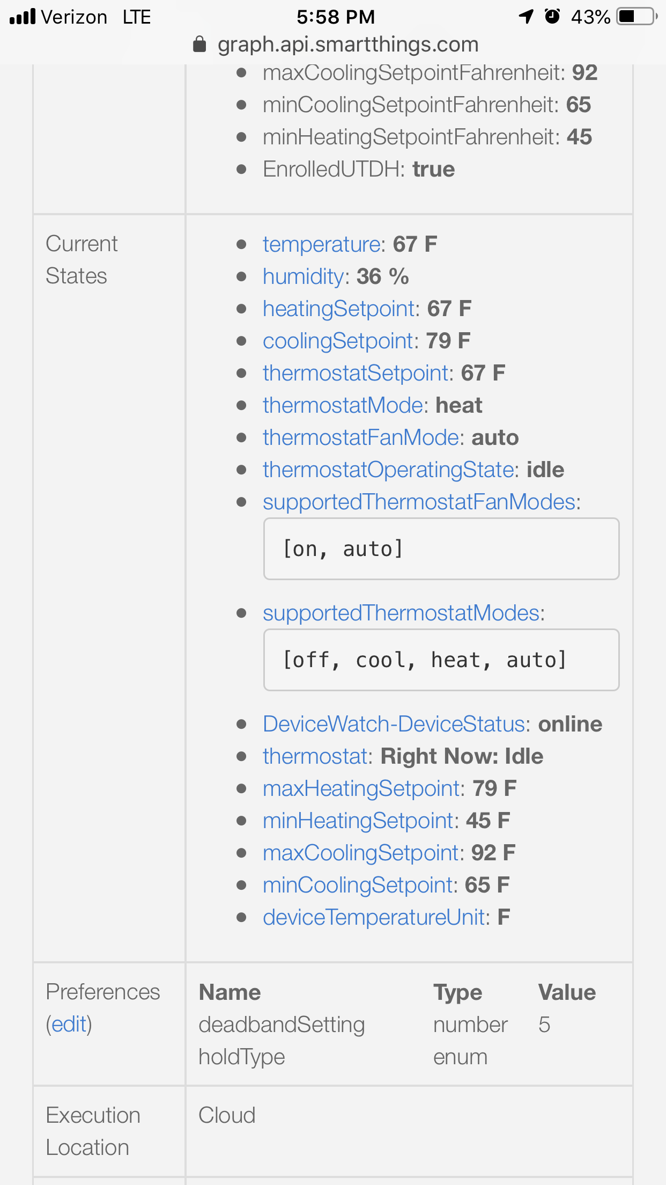This screenshot has height=1185, width=666.
Task: Tap the cellular signal bars icon
Action: (23, 17)
